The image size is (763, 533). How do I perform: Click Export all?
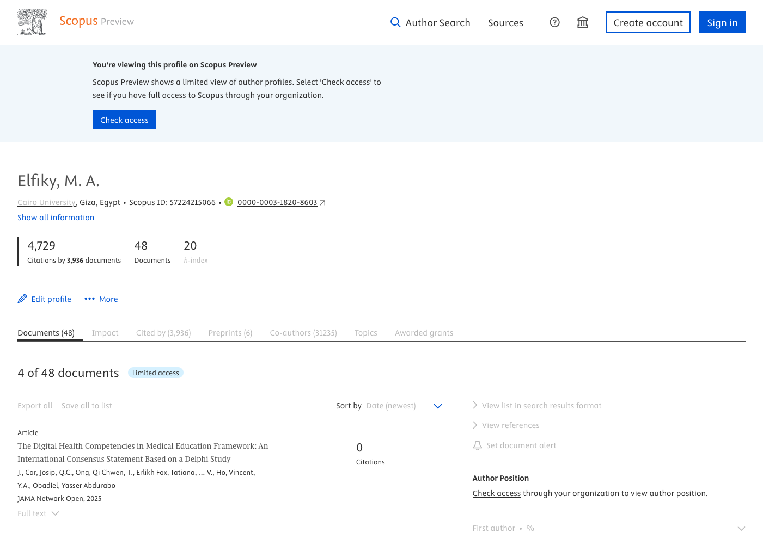35,406
